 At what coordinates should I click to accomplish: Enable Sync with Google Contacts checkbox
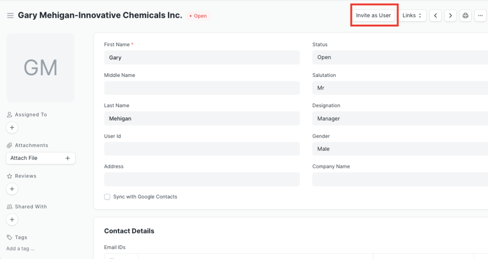pos(107,197)
